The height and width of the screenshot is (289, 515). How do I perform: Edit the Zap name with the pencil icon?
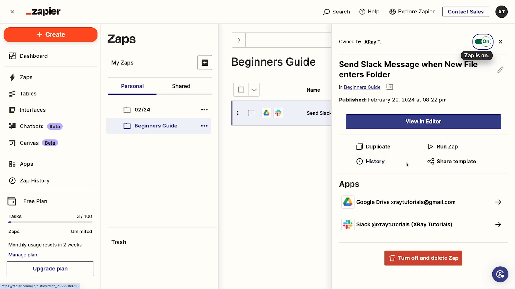pyautogui.click(x=500, y=70)
